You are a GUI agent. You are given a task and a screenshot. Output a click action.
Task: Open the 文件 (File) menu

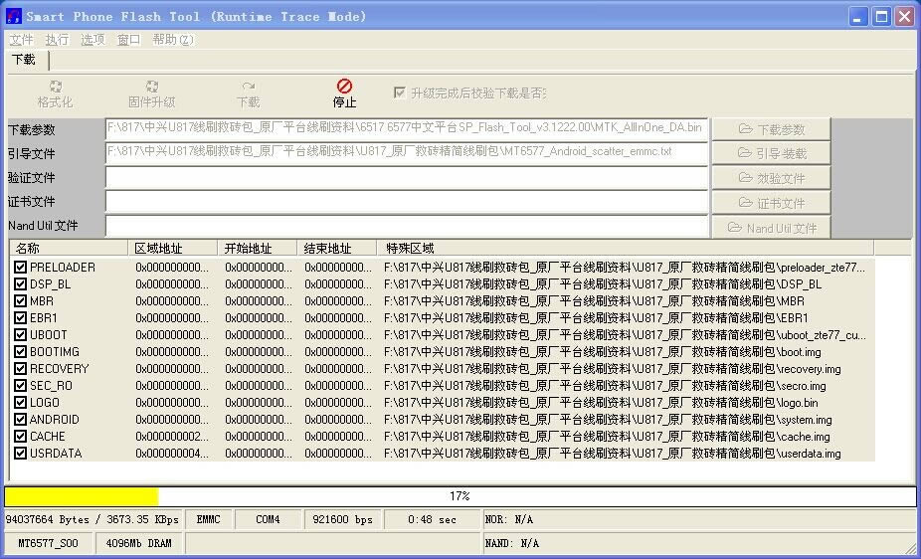[21, 40]
